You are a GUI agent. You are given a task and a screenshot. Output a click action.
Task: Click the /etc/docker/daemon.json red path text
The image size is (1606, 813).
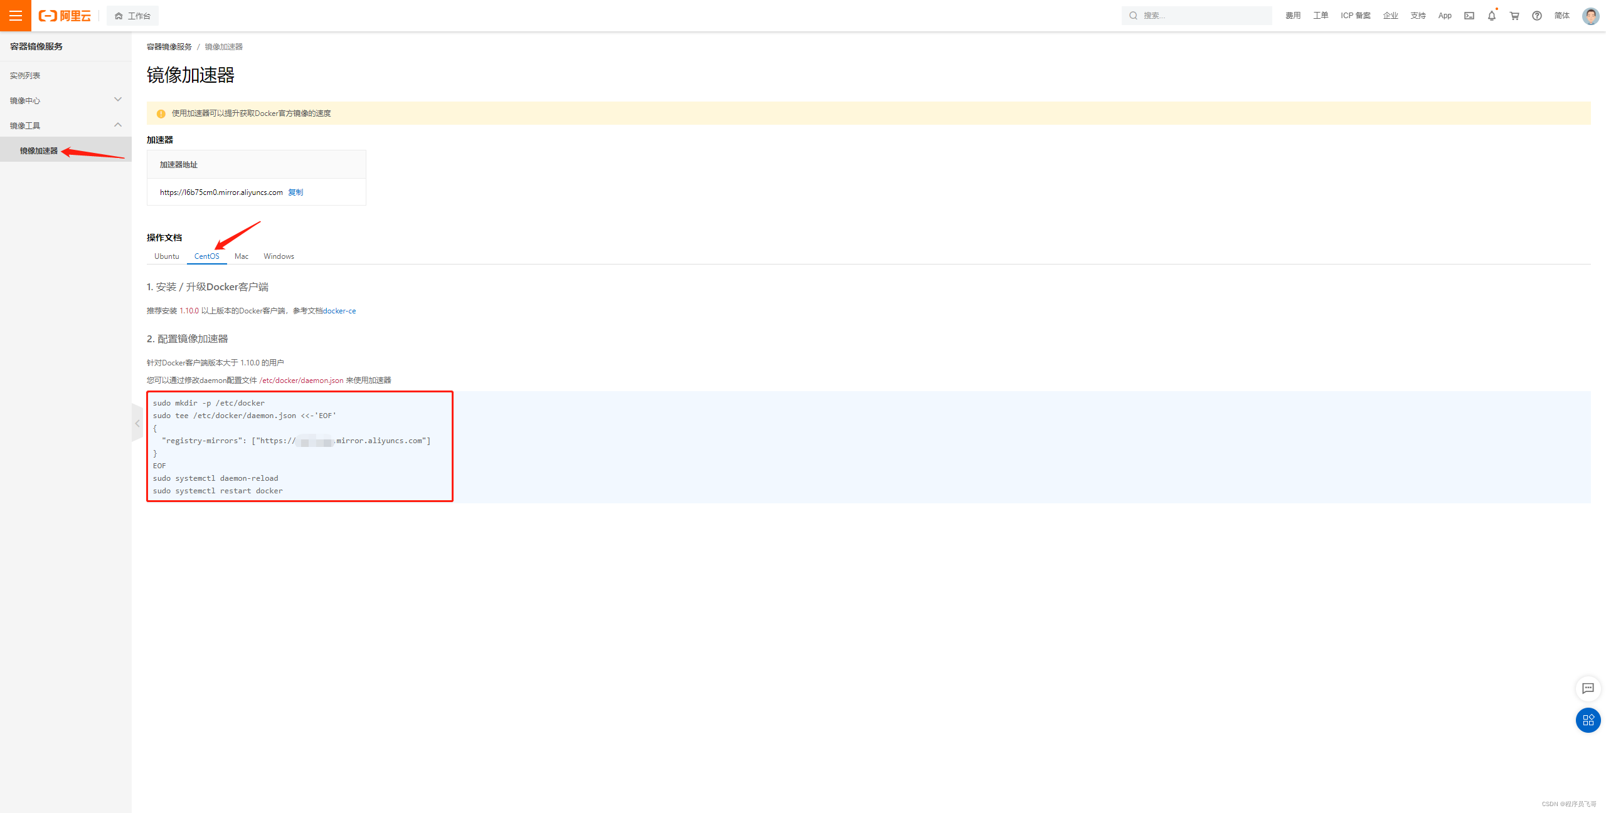click(x=302, y=380)
